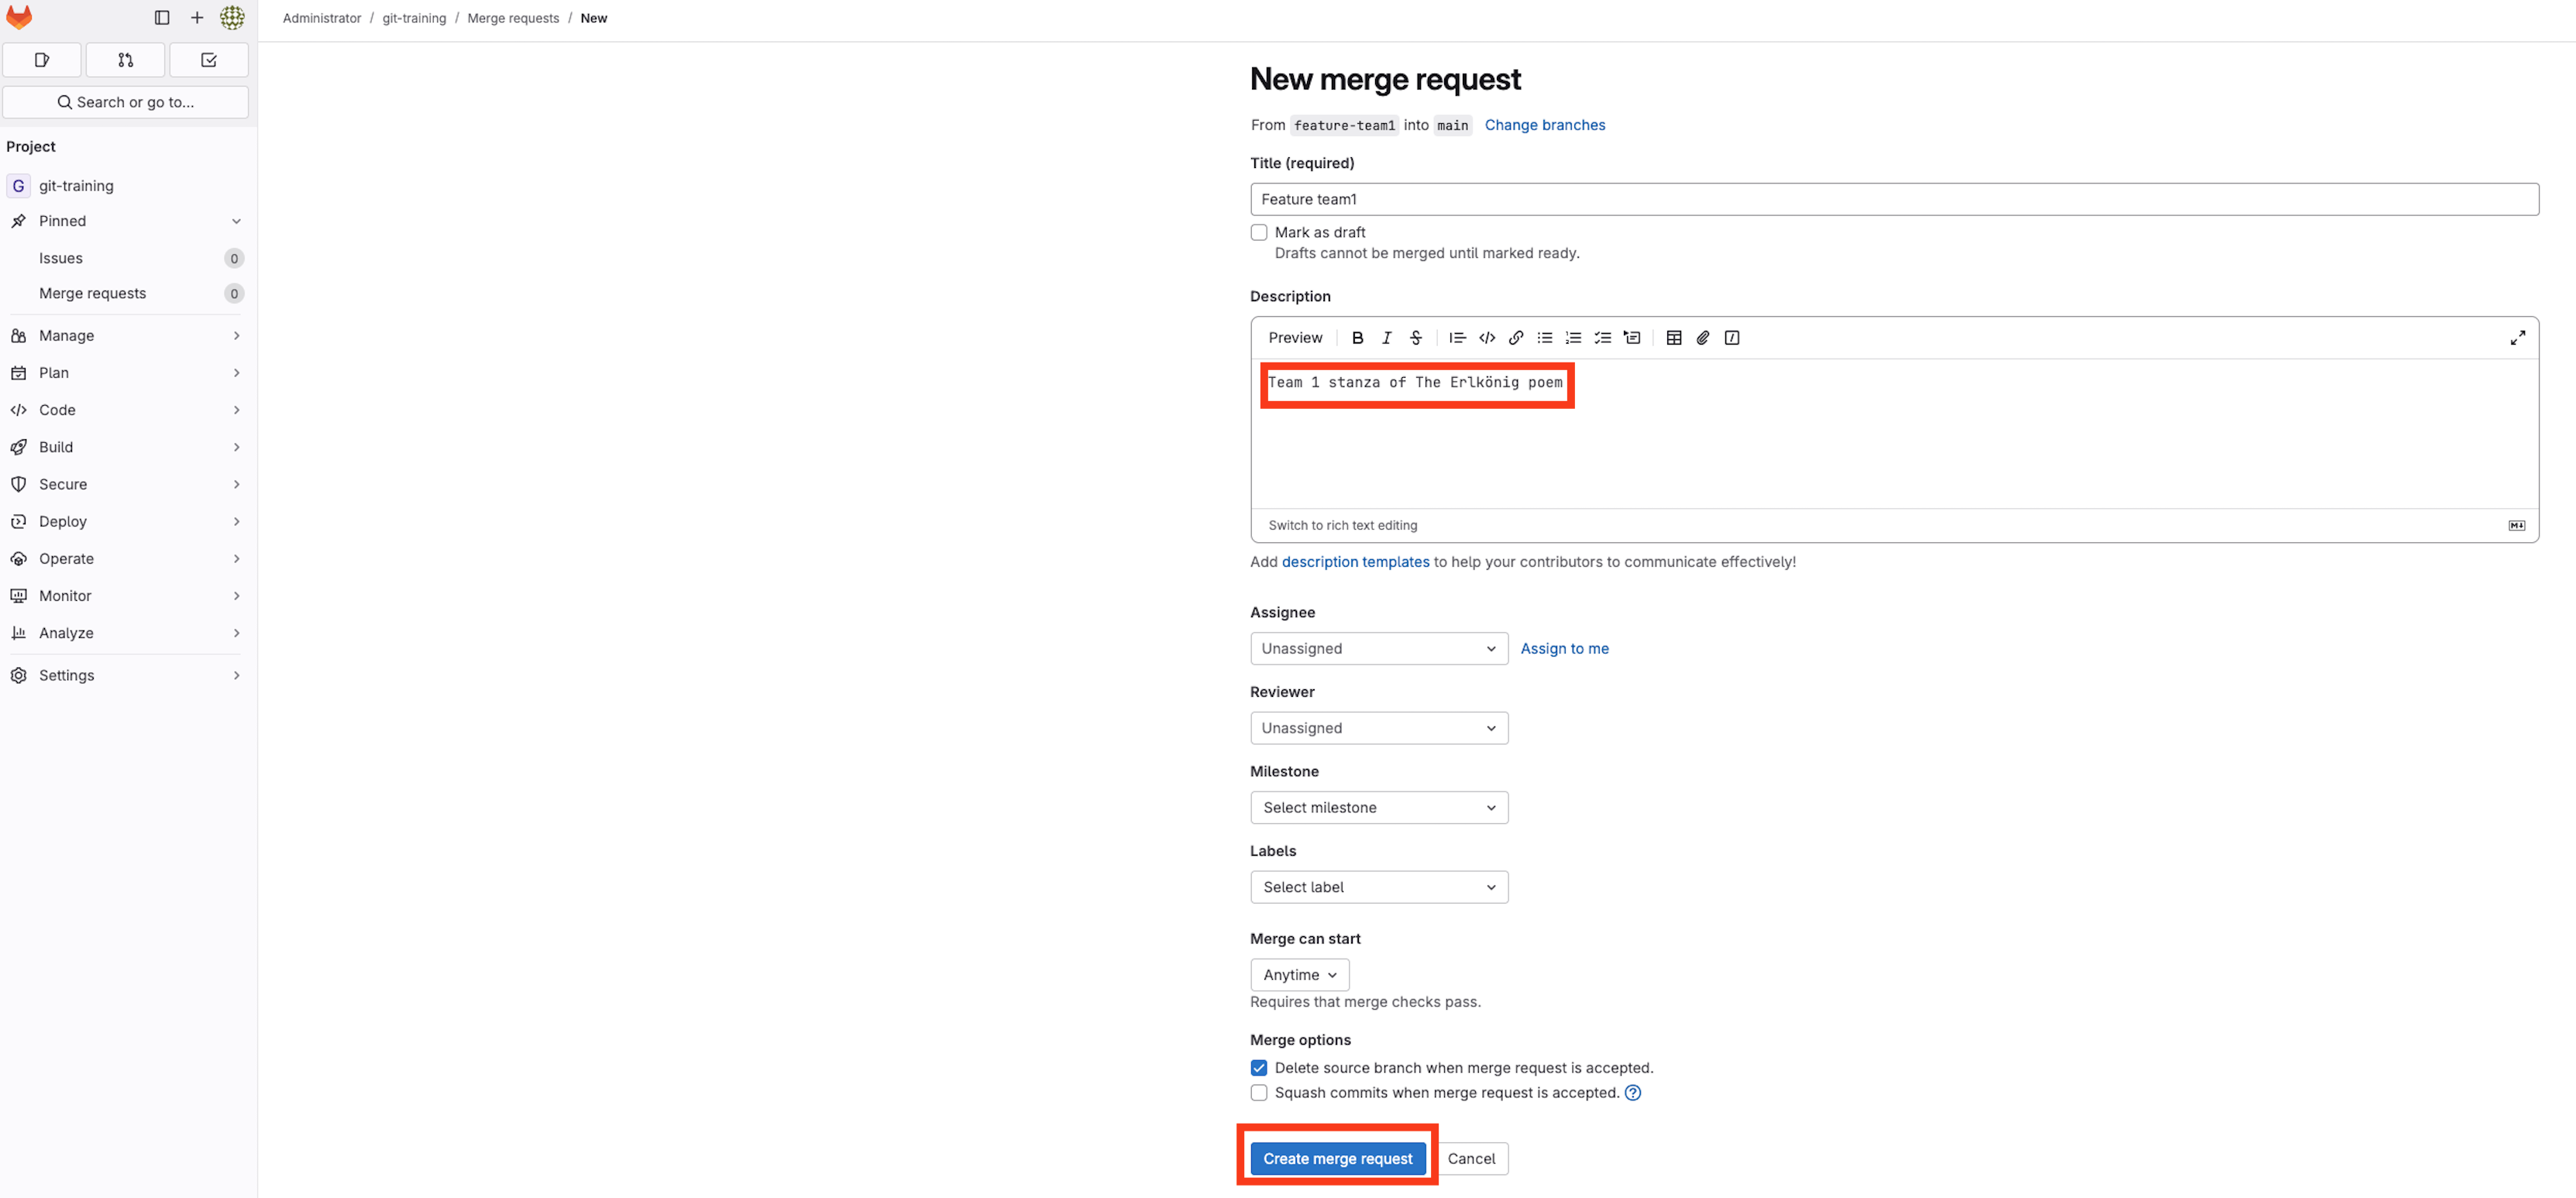Screen dimensions: 2576x1198
Task: Click the strikethrough formatting icon
Action: (1415, 338)
